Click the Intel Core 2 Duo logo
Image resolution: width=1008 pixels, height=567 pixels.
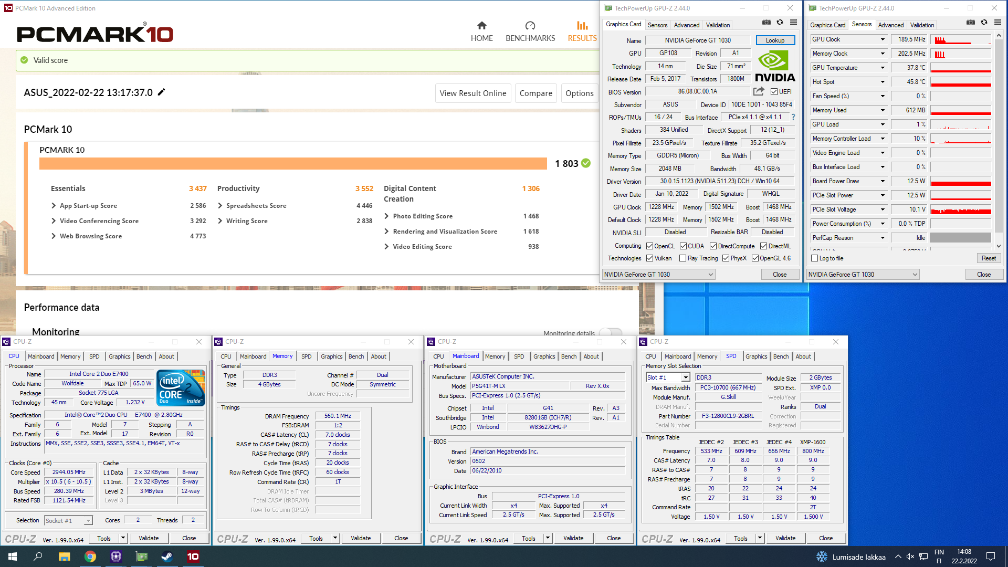181,388
